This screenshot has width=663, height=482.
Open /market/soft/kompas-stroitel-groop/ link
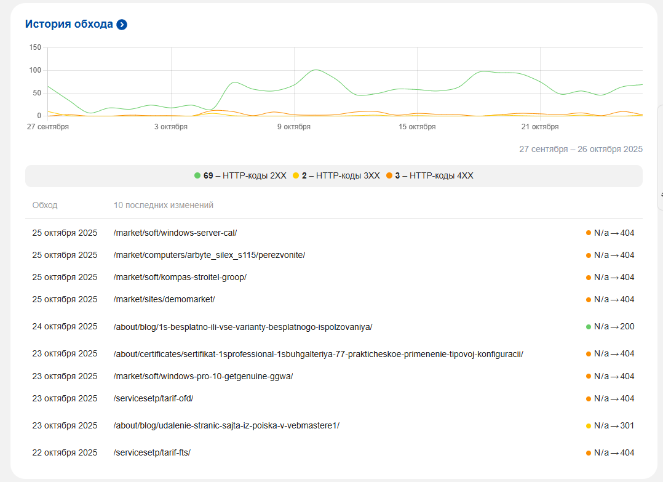point(180,277)
